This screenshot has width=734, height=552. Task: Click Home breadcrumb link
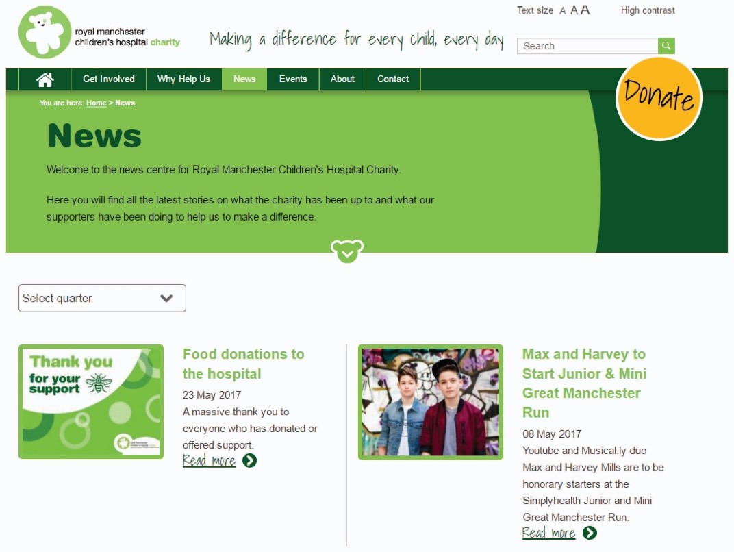coord(97,103)
